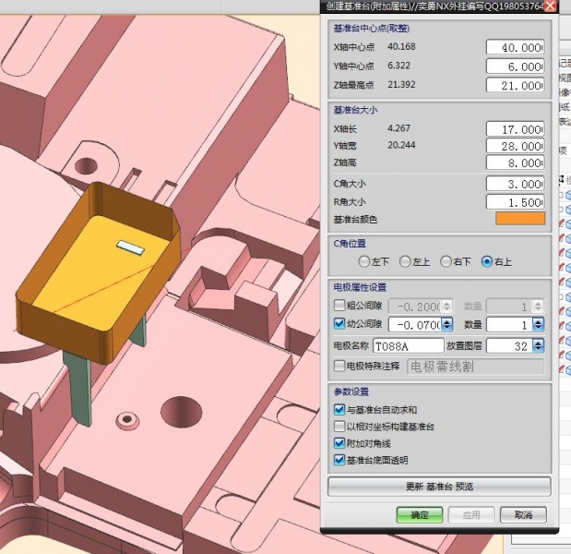Click the 取消 button
The image size is (571, 554).
pos(523,515)
